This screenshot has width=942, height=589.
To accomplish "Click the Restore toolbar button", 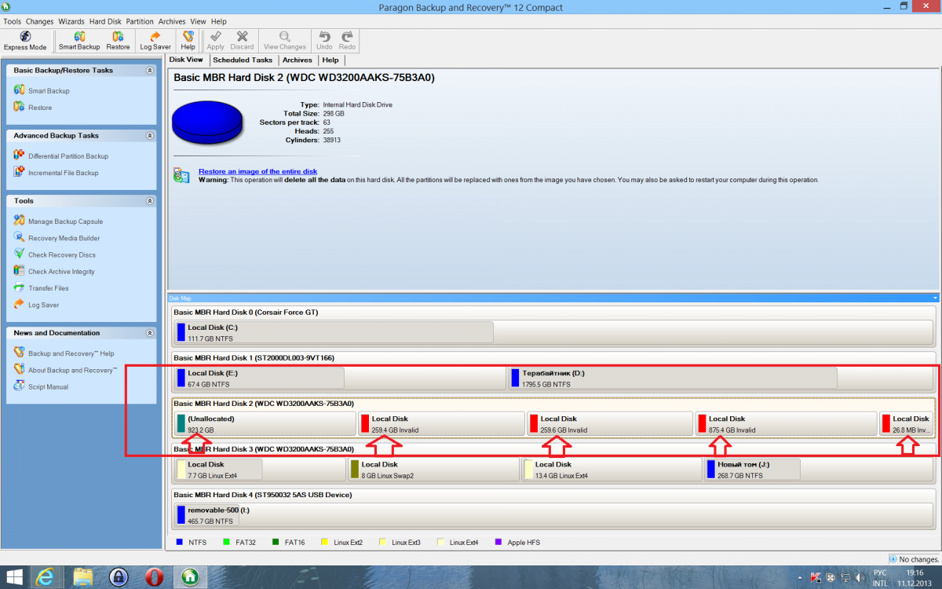I will pyautogui.click(x=118, y=41).
